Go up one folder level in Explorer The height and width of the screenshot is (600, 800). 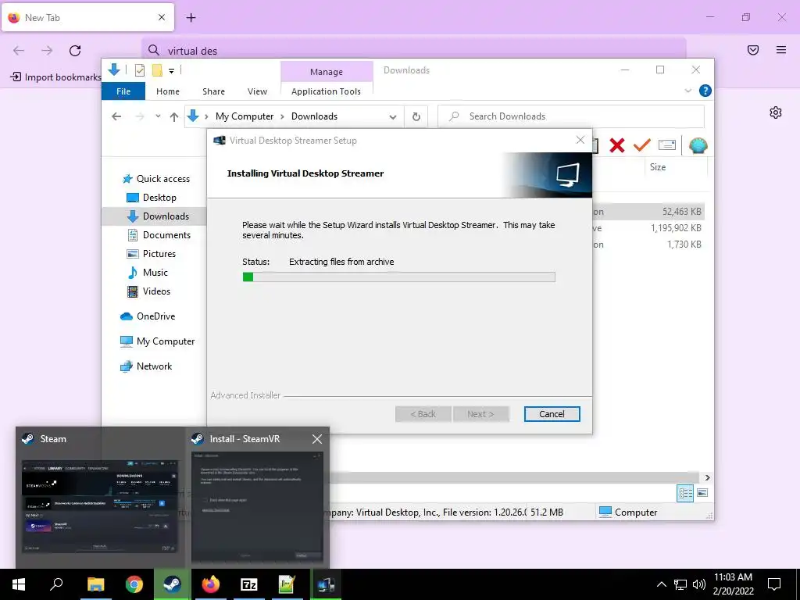[174, 117]
